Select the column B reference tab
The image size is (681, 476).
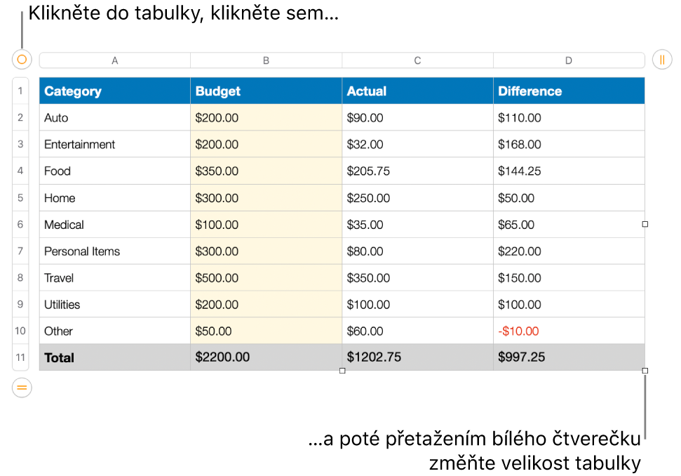(266, 60)
